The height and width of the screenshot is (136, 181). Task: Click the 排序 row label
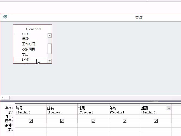(x=9, y=117)
